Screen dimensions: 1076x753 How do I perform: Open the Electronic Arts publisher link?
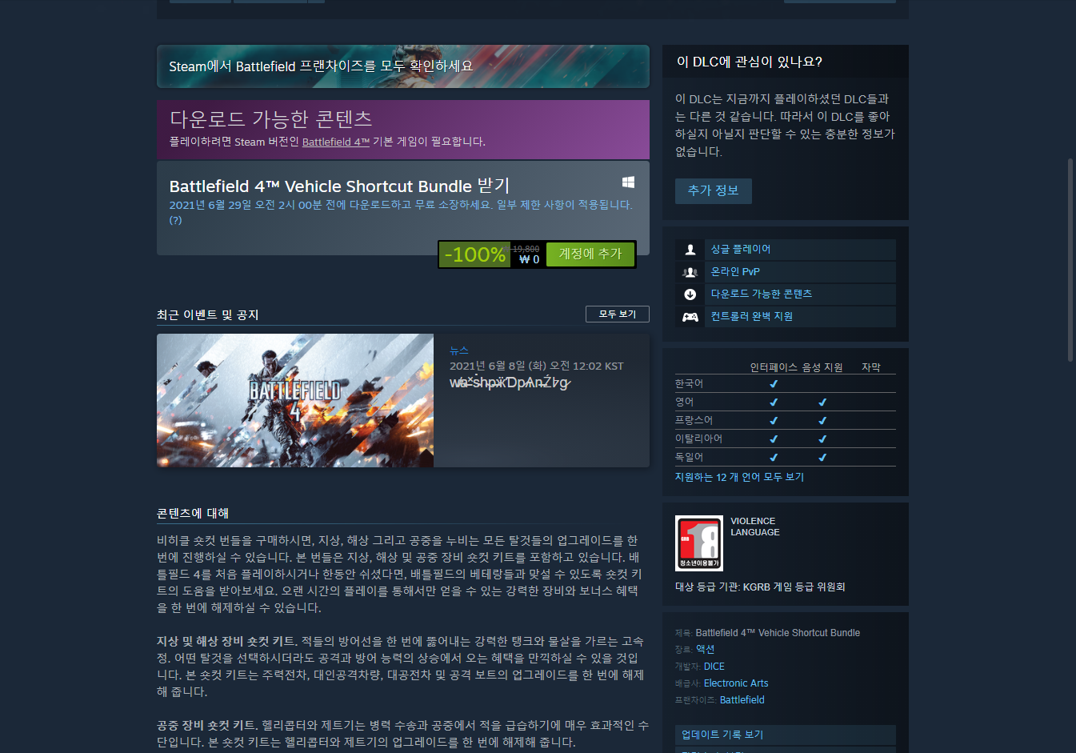click(736, 683)
